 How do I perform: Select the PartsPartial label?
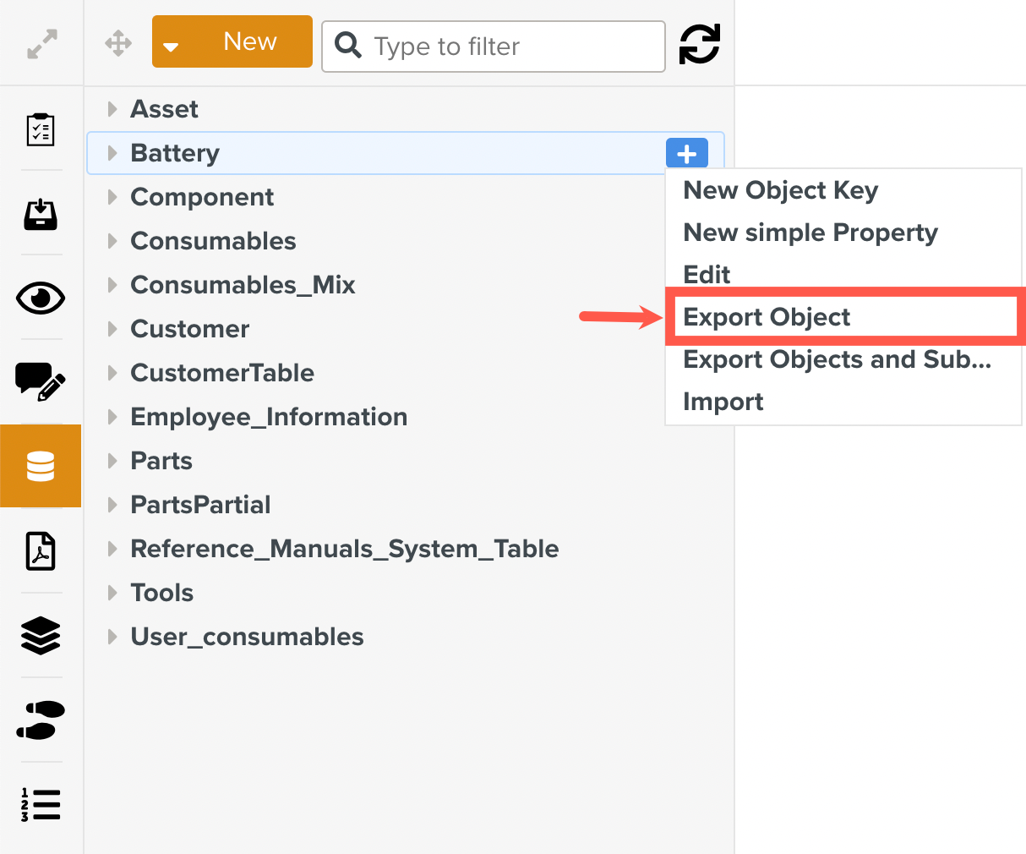coord(200,505)
